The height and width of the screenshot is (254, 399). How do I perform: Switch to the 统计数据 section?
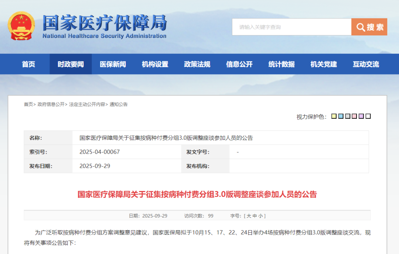point(281,64)
